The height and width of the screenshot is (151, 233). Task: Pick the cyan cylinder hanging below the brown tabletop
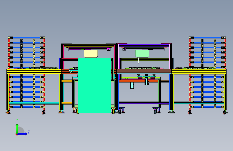[147, 81]
